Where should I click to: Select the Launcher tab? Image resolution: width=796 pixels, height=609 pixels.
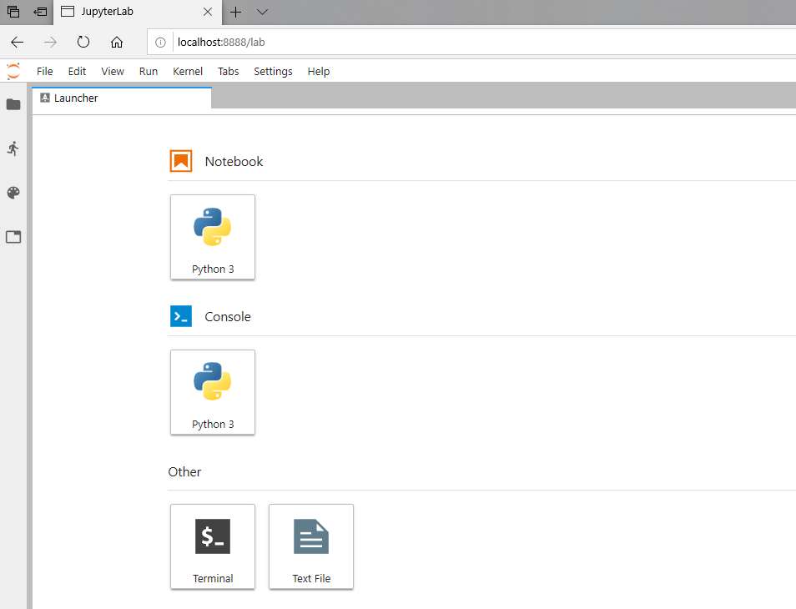tap(122, 98)
